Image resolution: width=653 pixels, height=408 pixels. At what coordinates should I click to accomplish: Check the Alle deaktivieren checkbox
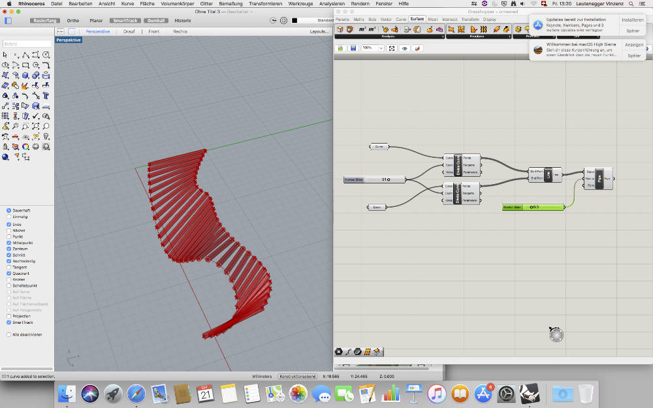point(8,335)
